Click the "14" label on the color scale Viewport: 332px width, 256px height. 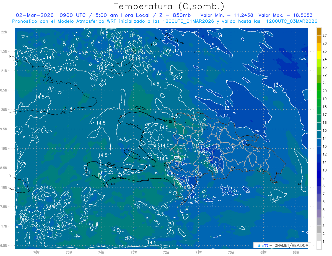pyautogui.click(x=325, y=138)
